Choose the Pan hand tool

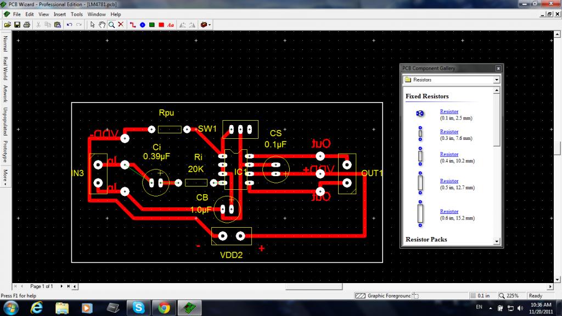tap(102, 25)
